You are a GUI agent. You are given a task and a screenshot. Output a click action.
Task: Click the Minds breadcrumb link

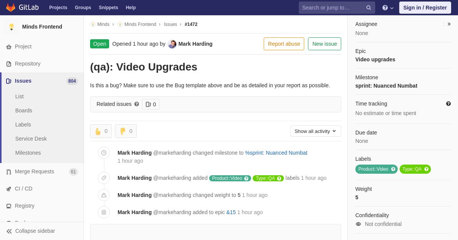pyautogui.click(x=103, y=24)
